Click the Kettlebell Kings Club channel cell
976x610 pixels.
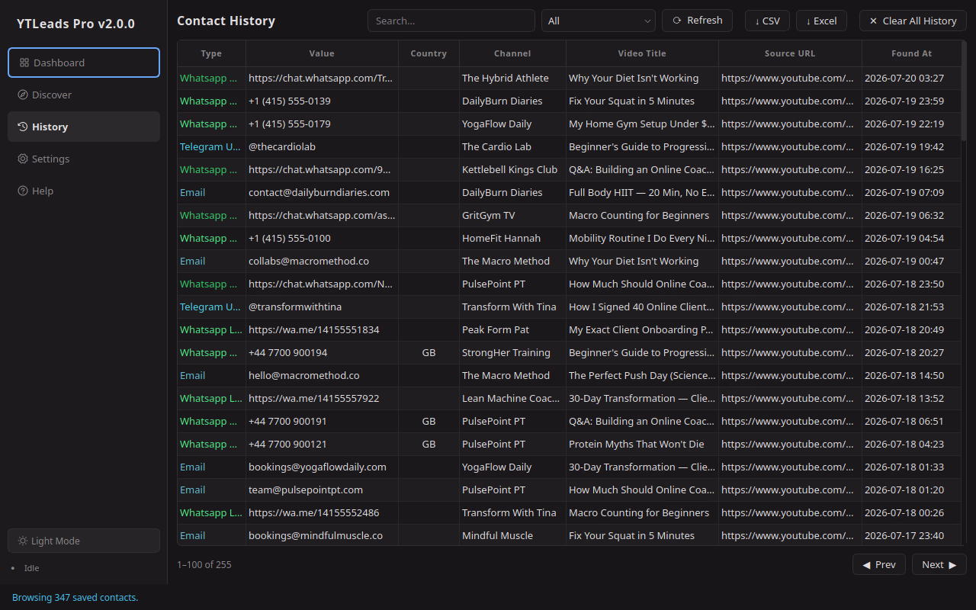click(x=512, y=169)
